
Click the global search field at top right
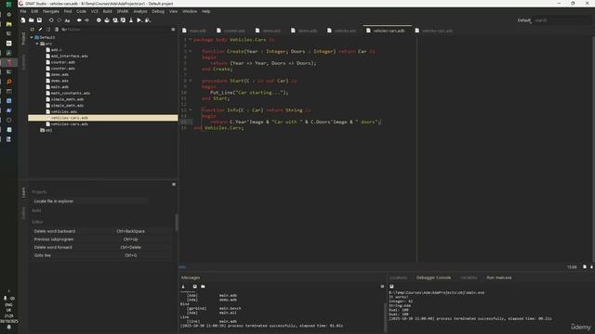[x=562, y=20]
